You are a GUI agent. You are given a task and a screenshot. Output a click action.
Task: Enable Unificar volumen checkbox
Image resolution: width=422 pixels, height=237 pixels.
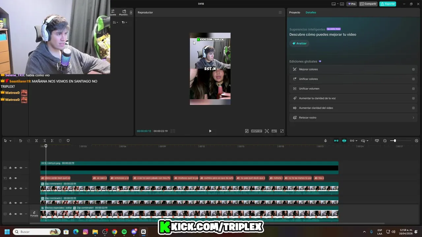(413, 89)
